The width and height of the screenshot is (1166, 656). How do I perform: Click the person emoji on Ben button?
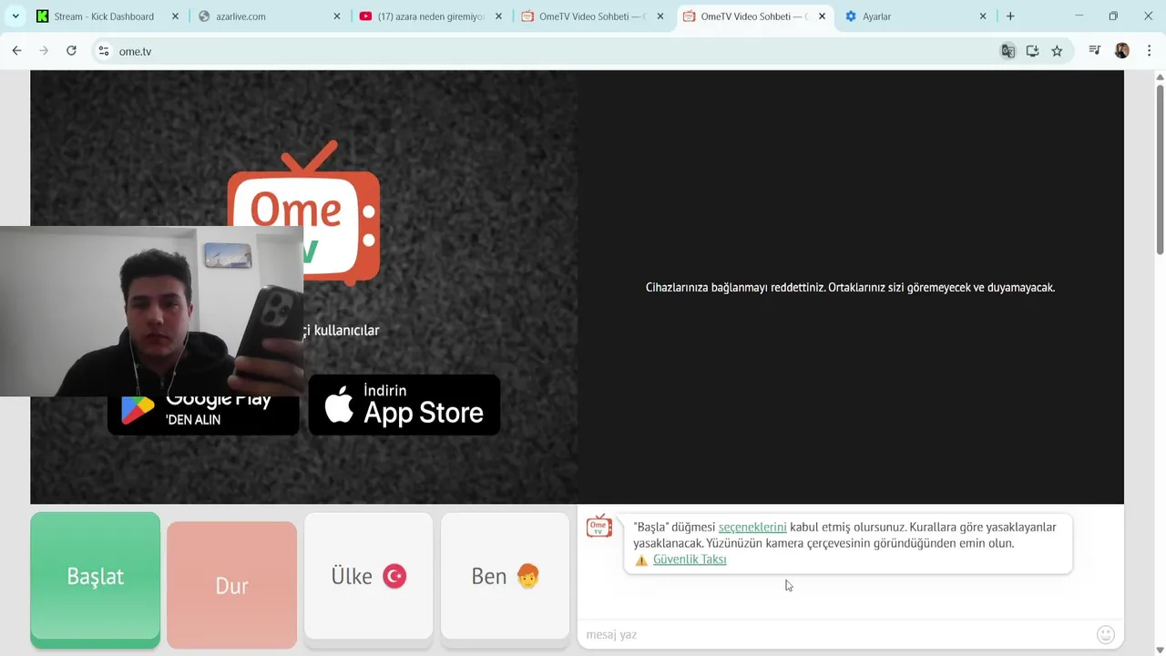(528, 576)
